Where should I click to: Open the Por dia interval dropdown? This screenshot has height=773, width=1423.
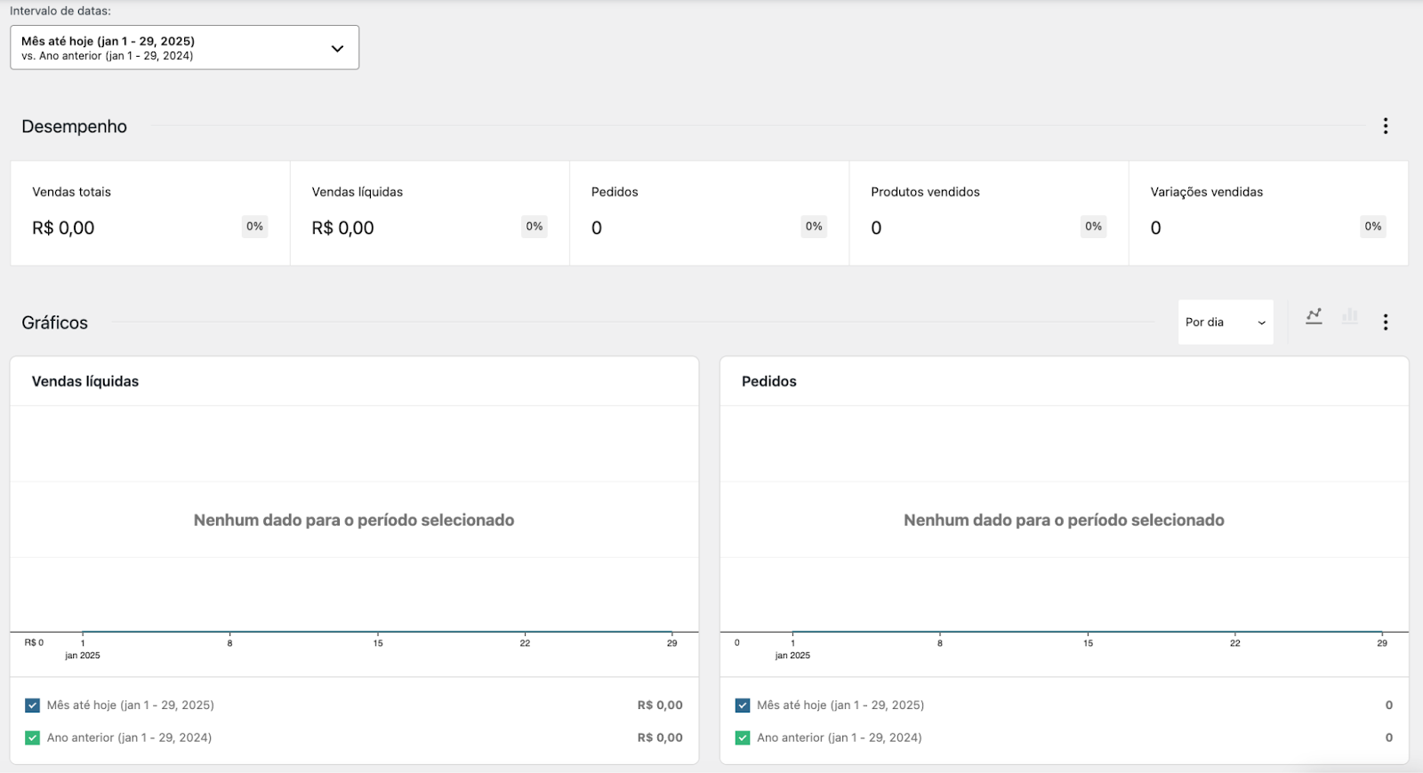click(x=1226, y=323)
